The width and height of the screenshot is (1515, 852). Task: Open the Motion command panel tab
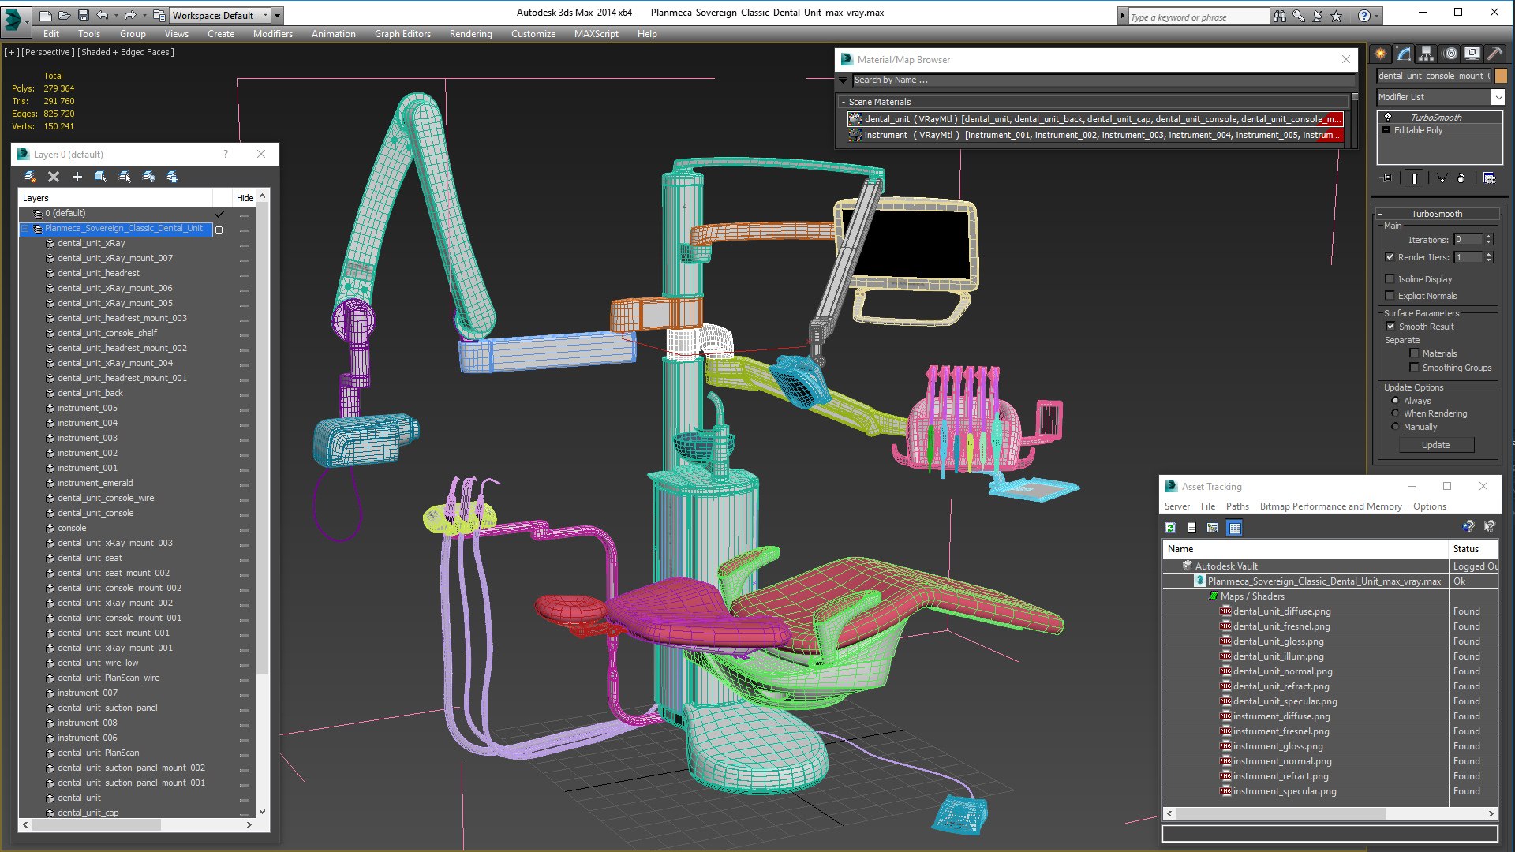click(1450, 54)
